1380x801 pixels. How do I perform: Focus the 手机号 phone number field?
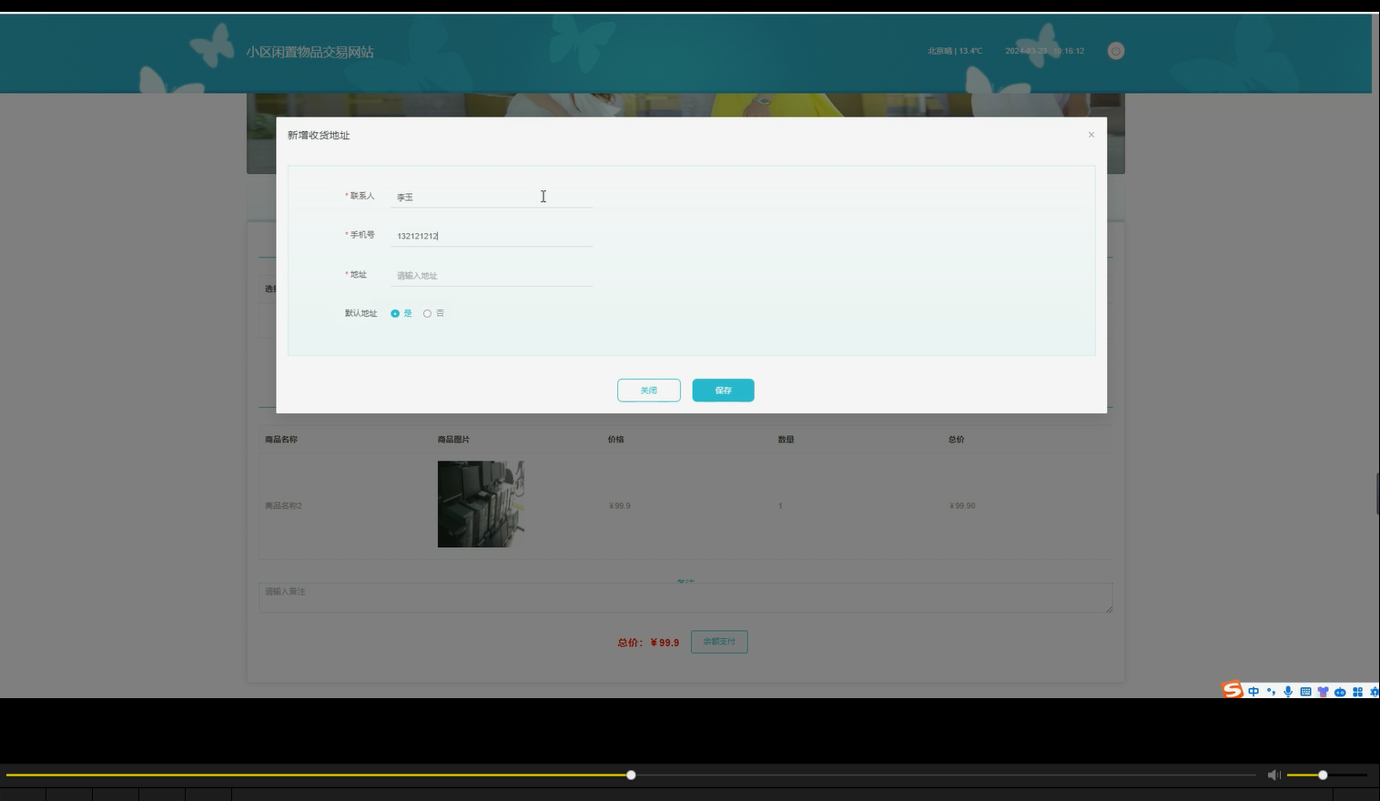coord(492,236)
